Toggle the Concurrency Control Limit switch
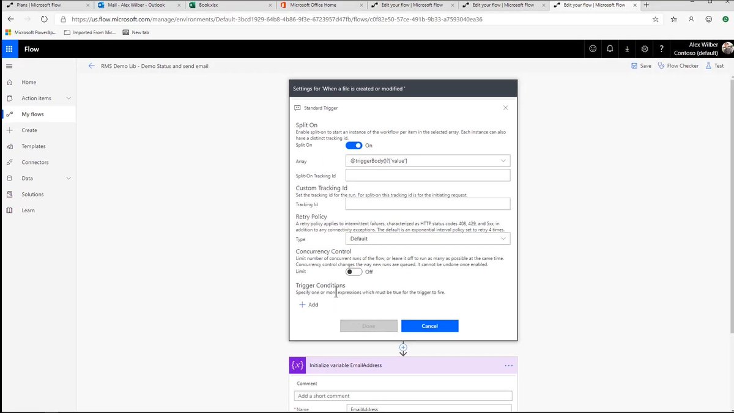The width and height of the screenshot is (734, 413). click(354, 272)
